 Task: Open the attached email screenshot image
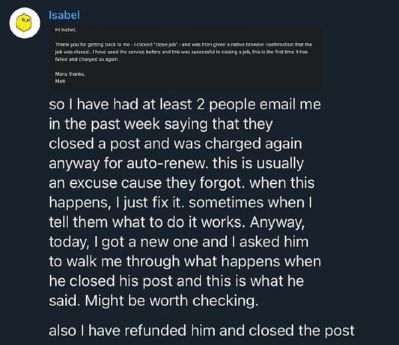coord(186,57)
